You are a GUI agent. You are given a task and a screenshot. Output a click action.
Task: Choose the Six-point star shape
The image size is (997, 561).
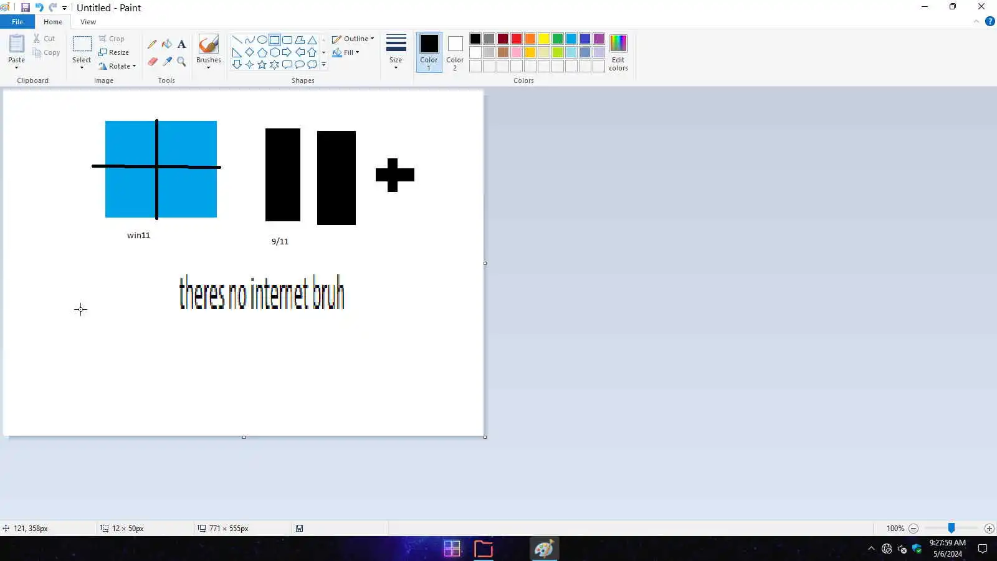click(x=274, y=64)
